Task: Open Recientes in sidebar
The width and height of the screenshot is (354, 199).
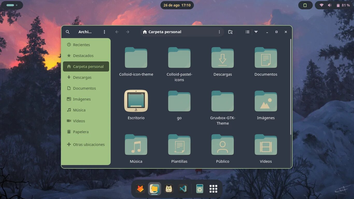Action: tap(86, 45)
